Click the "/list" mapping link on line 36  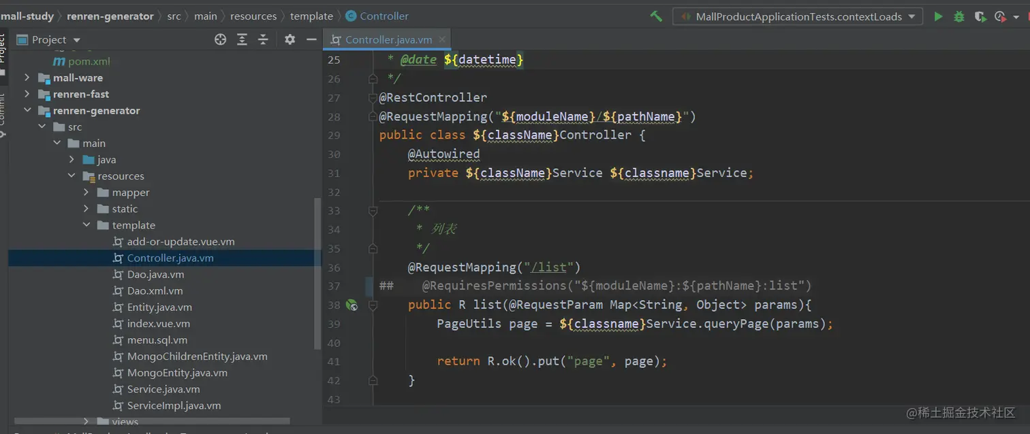[548, 267]
